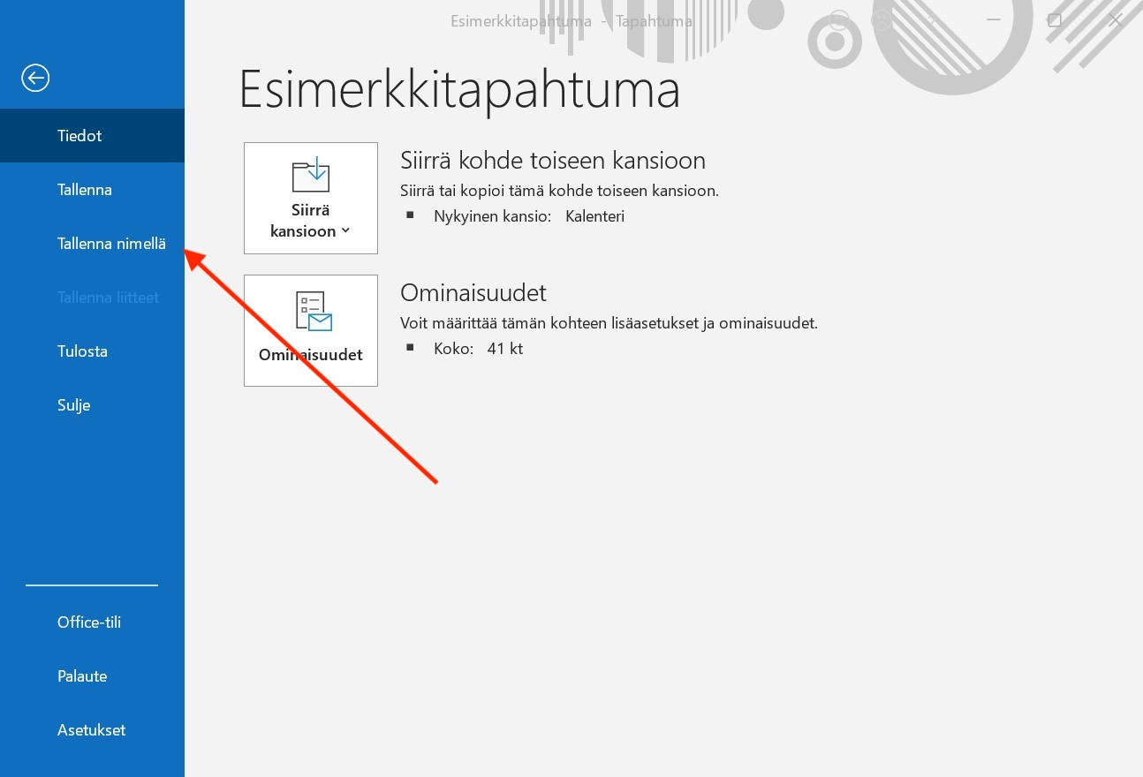Open Tallenna nimellä in the sidebar
Viewport: 1143px width, 777px height.
coord(111,244)
